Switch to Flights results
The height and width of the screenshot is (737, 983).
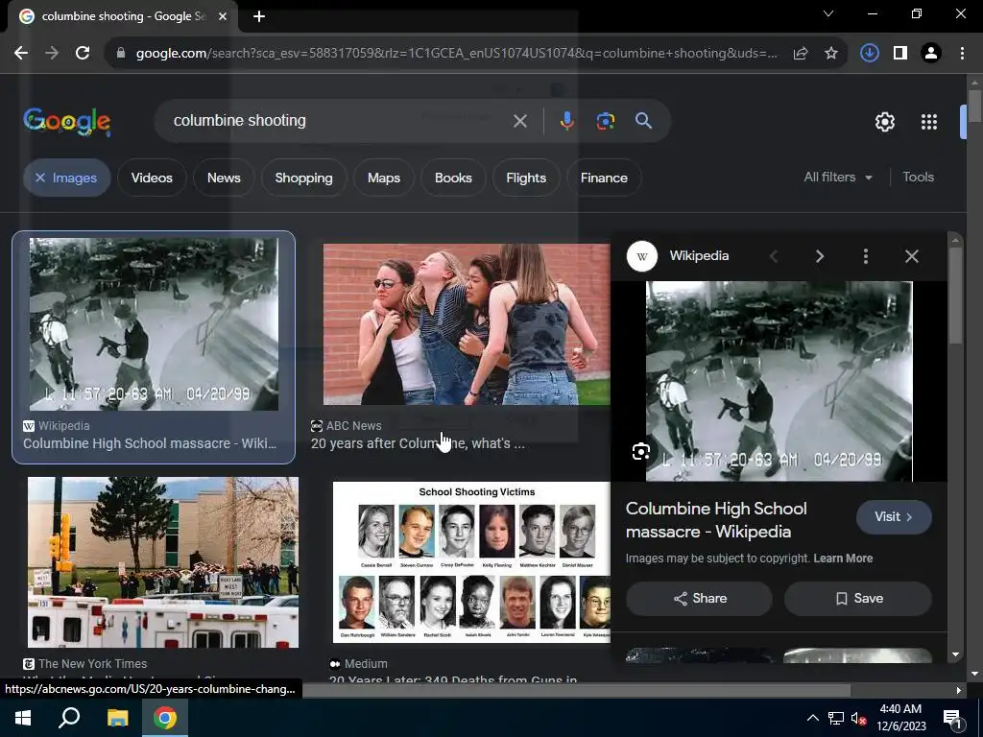click(526, 178)
